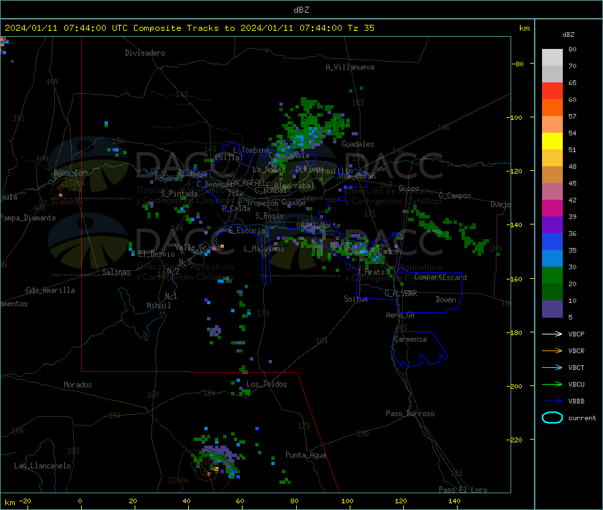This screenshot has width=603, height=510.
Task: Click the Paso El Loro label
Action: 464,490
